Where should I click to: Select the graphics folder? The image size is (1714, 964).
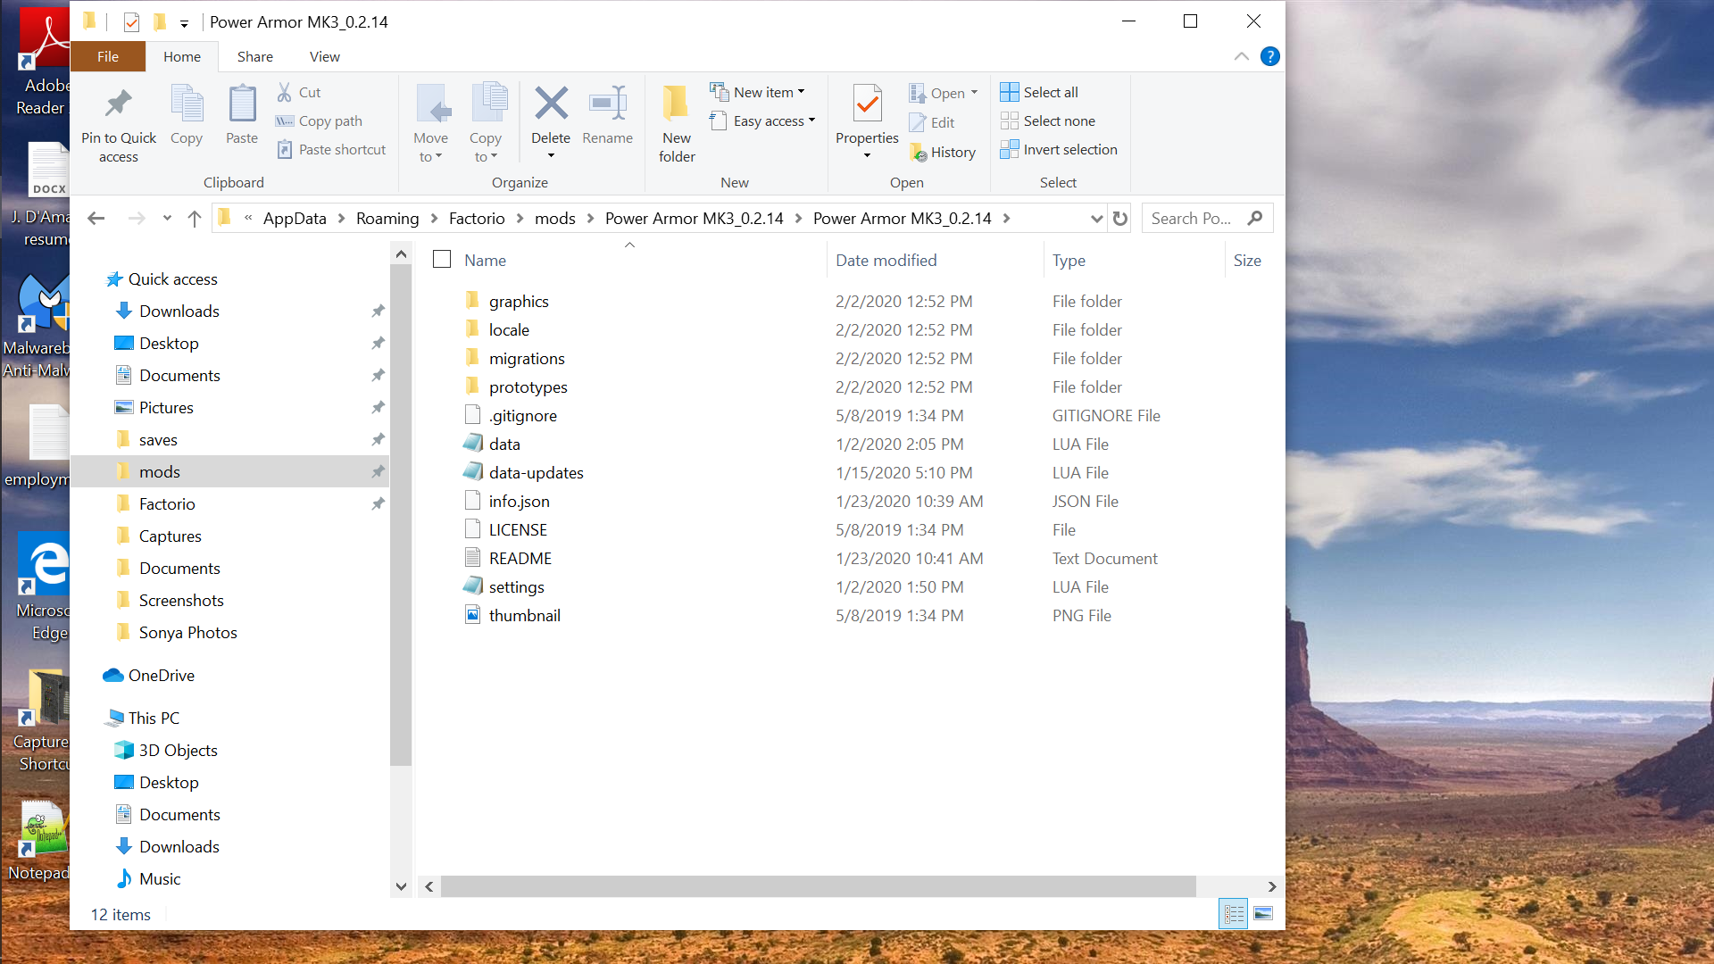[519, 301]
